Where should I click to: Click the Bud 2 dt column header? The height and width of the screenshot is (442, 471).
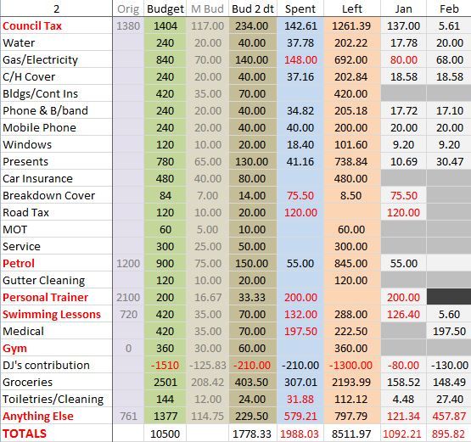click(253, 9)
